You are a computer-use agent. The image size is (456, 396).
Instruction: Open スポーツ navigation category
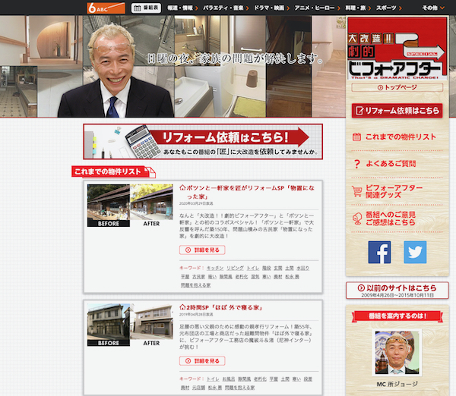[x=389, y=8]
